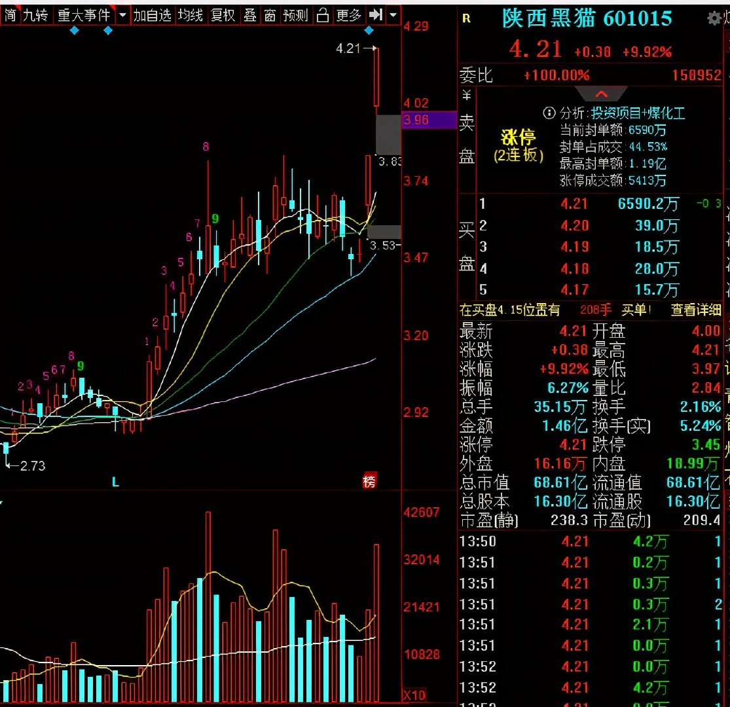Open the 查看详细 link
This screenshot has height=707, width=730.
695,310
